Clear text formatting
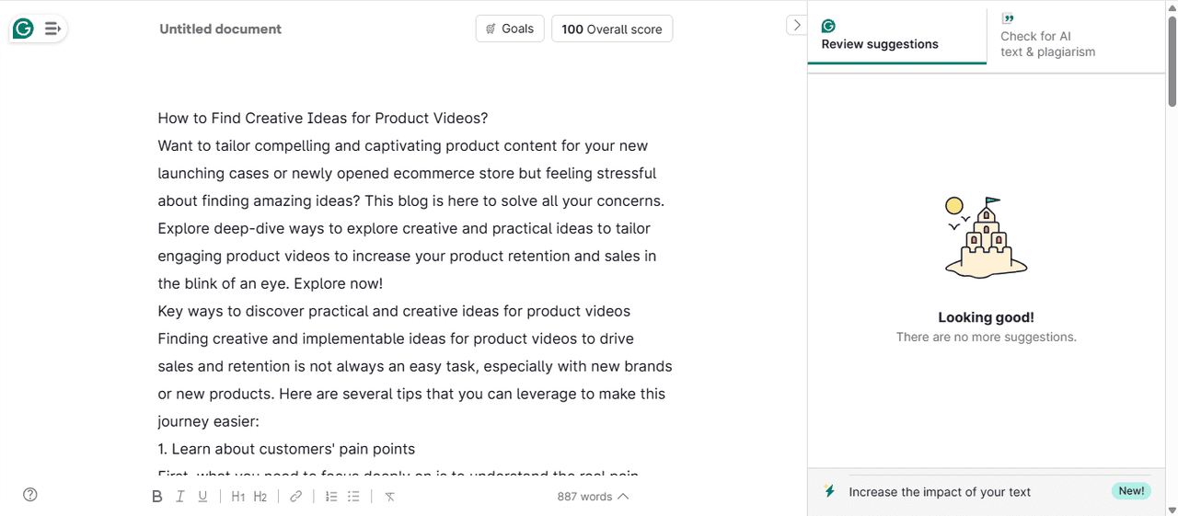Image resolution: width=1178 pixels, height=516 pixels. [389, 497]
